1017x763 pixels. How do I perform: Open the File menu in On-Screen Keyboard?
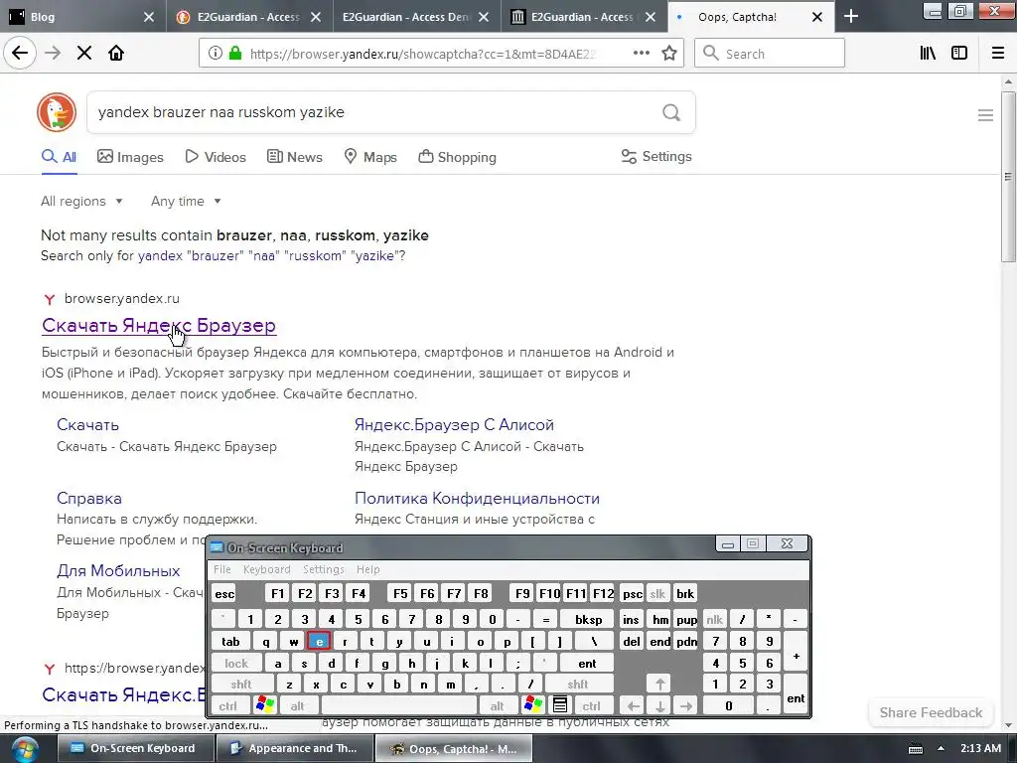[x=221, y=569]
